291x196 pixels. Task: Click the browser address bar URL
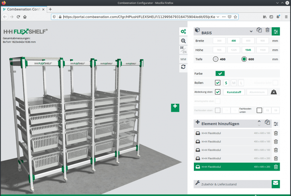139,17
